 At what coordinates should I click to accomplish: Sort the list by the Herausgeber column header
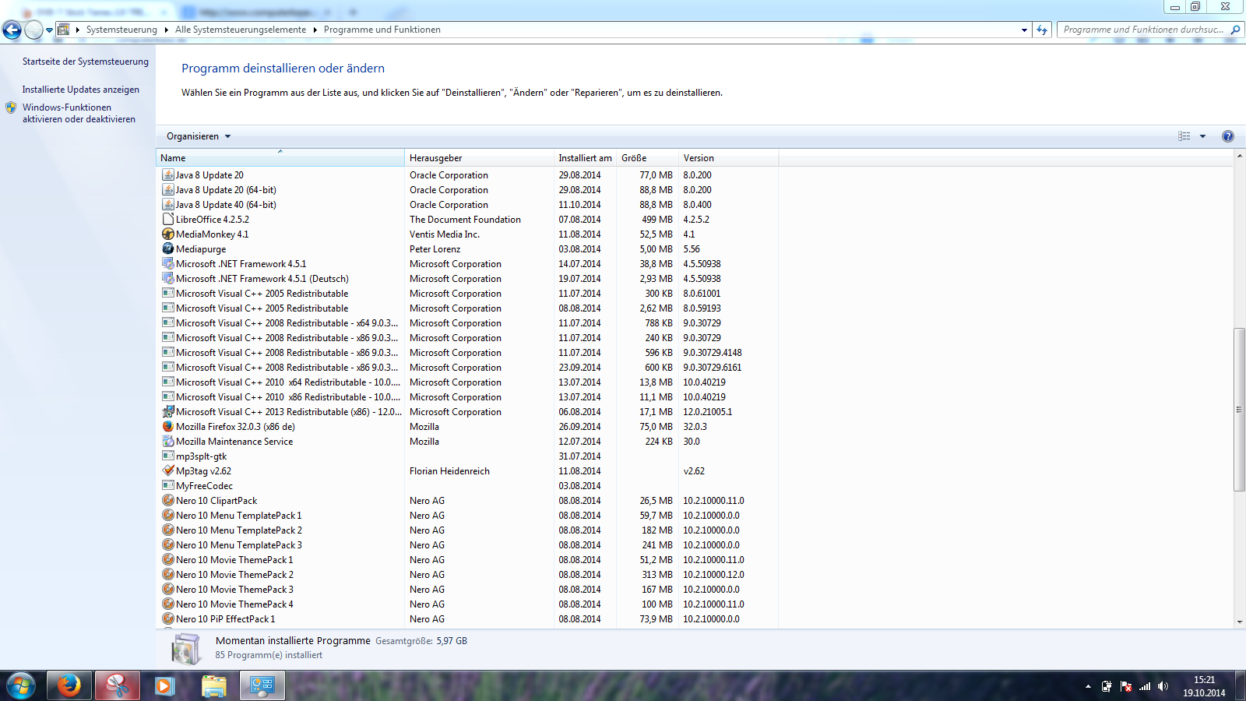click(479, 158)
